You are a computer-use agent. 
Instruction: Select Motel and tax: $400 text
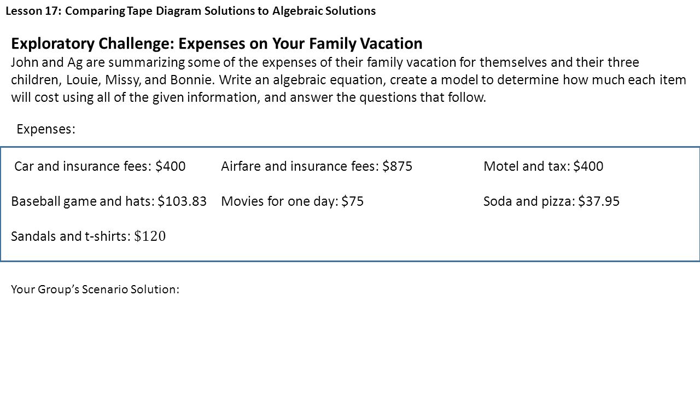point(544,166)
